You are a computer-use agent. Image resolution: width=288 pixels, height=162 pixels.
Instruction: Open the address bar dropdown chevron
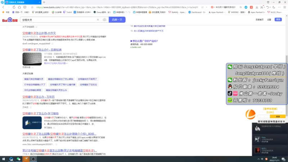(206, 7)
